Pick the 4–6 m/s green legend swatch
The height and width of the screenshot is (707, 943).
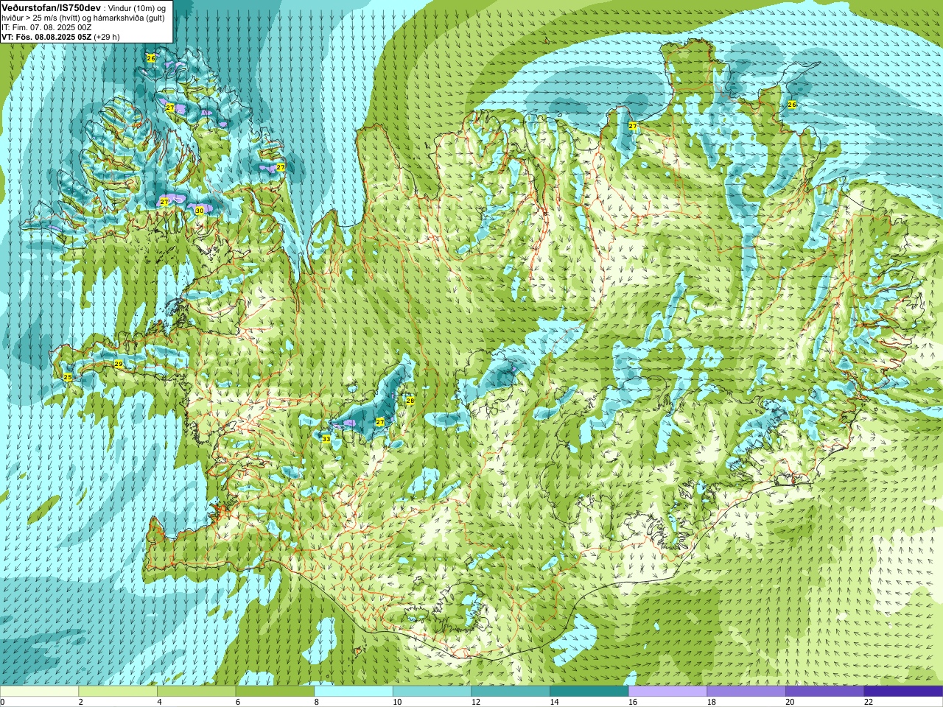[x=196, y=692]
